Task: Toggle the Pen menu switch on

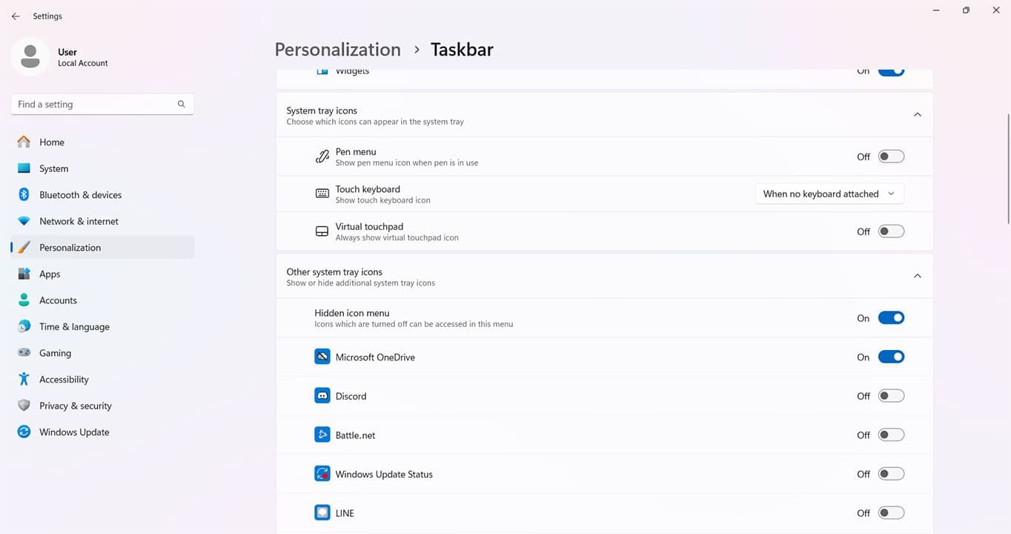Action: click(x=891, y=156)
